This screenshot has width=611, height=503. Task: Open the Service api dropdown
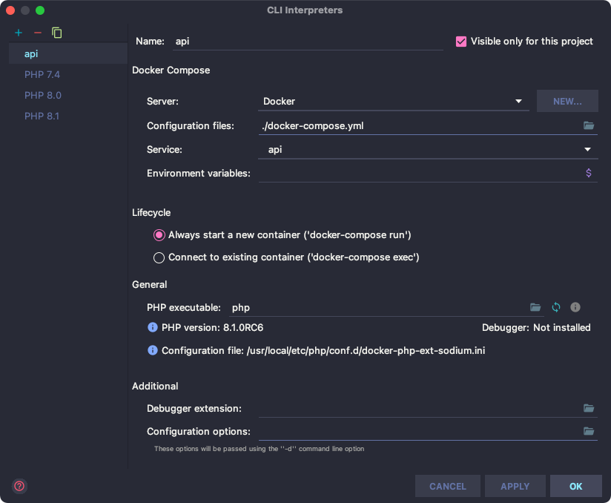coord(428,150)
